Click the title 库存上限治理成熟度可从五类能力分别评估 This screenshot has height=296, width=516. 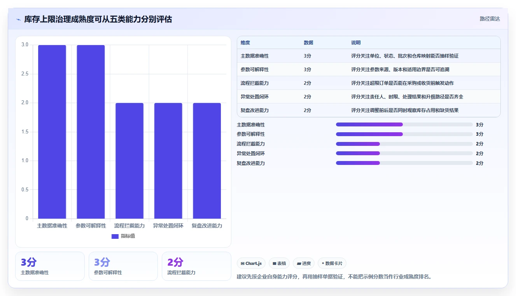(98, 19)
